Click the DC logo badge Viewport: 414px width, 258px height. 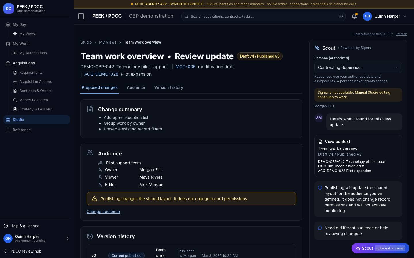tap(9, 9)
